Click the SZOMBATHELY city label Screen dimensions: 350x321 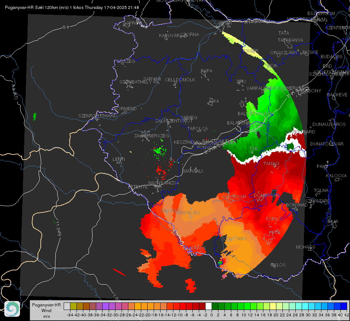(135, 82)
